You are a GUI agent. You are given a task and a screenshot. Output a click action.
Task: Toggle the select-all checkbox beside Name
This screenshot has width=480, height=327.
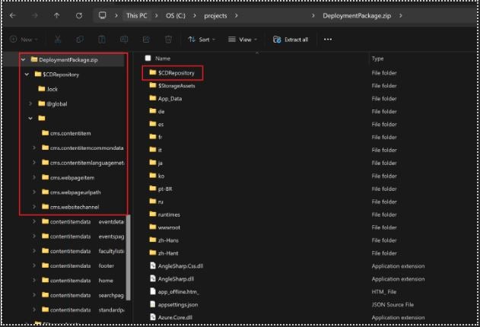[x=148, y=58]
